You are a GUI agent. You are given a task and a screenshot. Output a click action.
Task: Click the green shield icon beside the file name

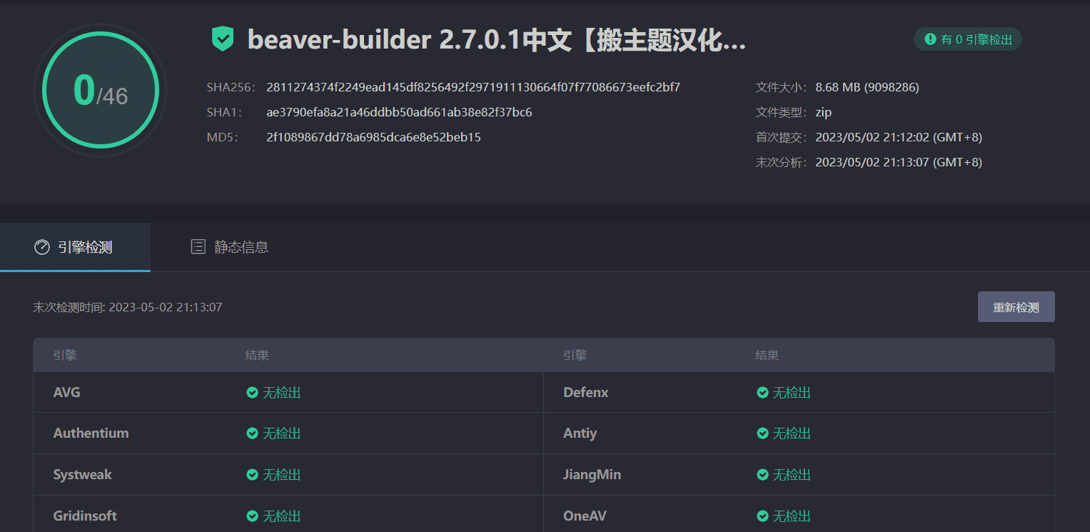[223, 39]
